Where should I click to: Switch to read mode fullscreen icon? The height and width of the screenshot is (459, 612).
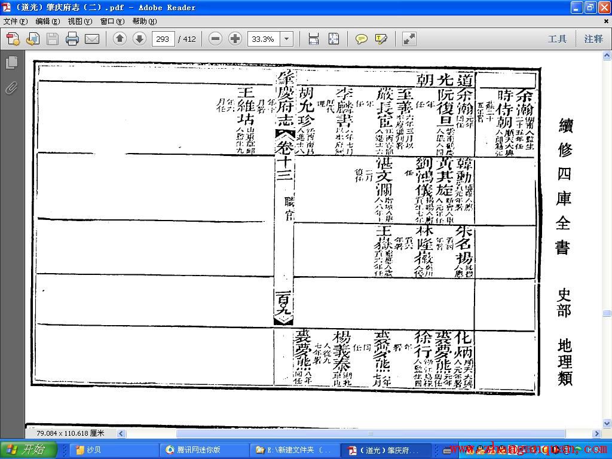409,39
